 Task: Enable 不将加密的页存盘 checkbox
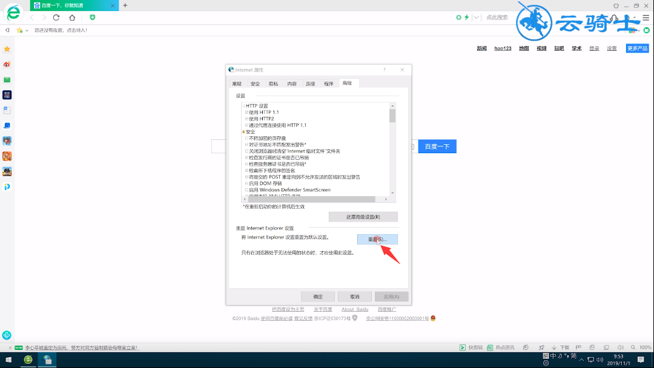tap(247, 139)
